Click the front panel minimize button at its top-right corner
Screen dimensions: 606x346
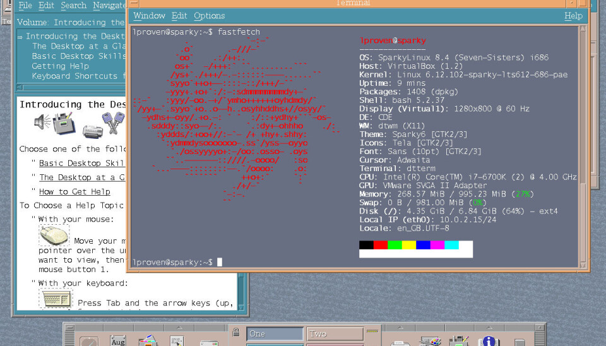tap(540, 328)
